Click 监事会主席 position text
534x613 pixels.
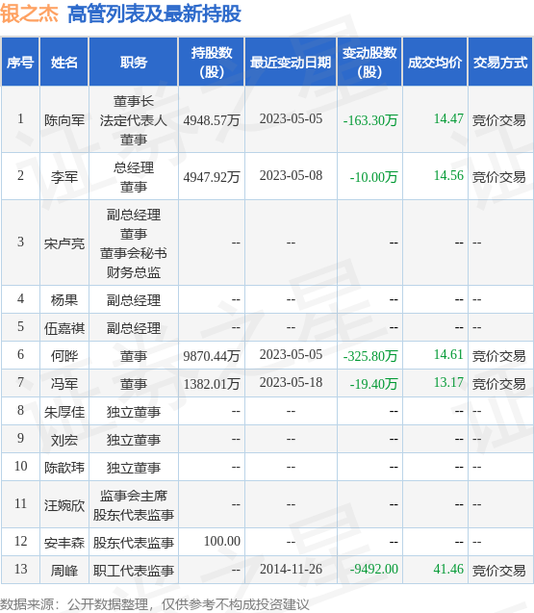tap(134, 496)
